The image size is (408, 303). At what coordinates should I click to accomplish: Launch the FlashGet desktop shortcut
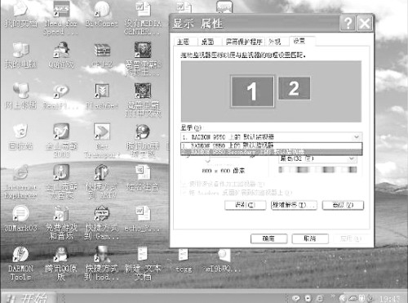pyautogui.click(x=102, y=96)
